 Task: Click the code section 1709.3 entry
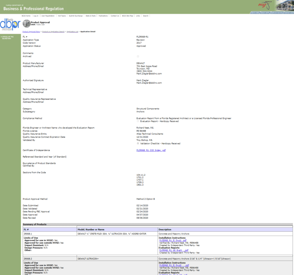click(x=140, y=182)
